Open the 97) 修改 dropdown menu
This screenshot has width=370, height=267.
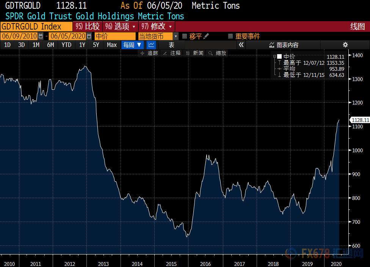tap(157, 27)
